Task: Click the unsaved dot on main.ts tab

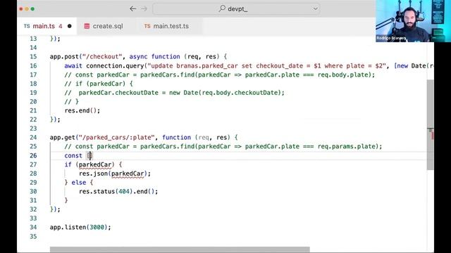Action: coord(69,26)
